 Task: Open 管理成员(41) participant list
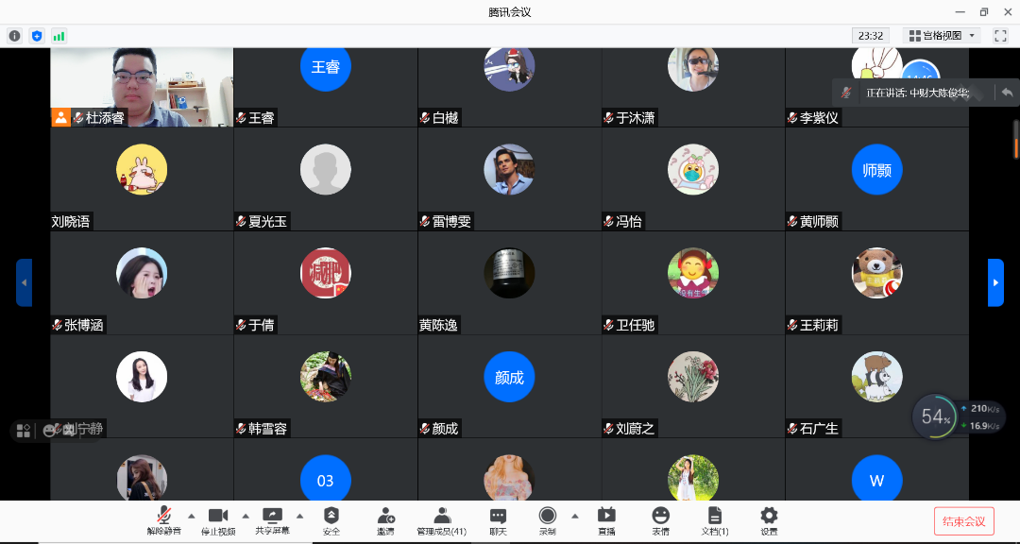click(x=441, y=520)
